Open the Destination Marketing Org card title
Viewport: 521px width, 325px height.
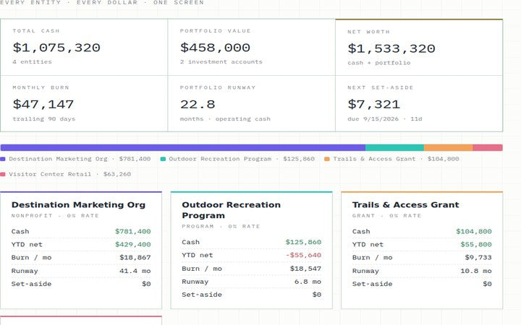(x=78, y=205)
